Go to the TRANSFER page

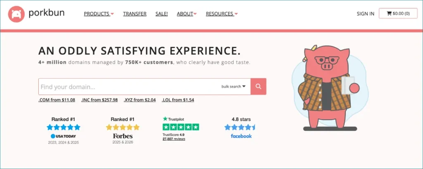[135, 14]
